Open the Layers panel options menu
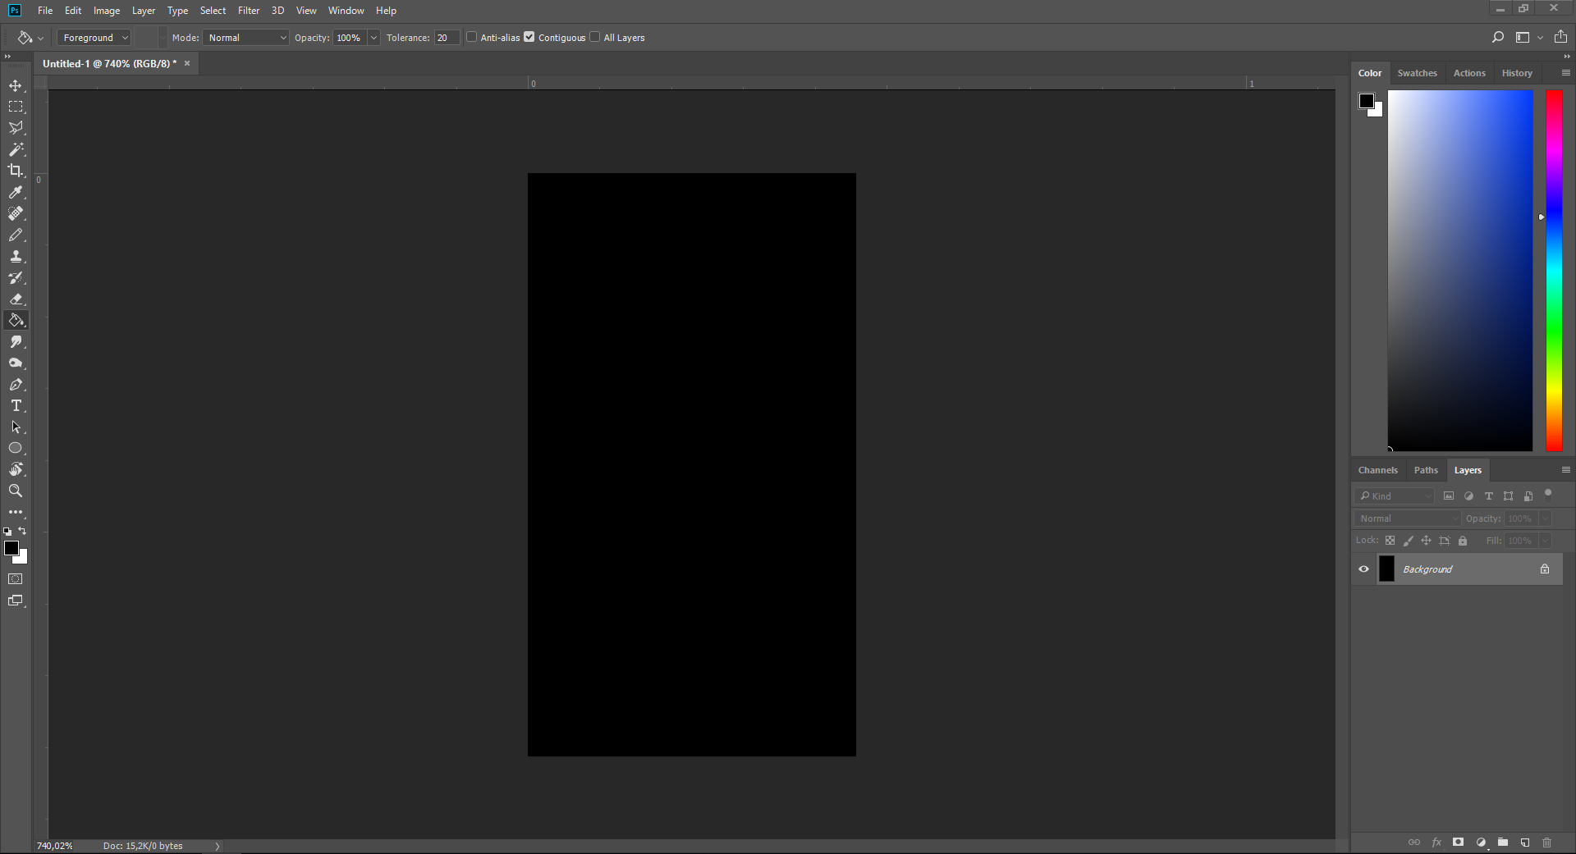1576x854 pixels. (x=1565, y=470)
